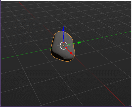Viewport: 132px width, 107px height.
Task: Click the orange object origin dot
Action: coord(64,46)
